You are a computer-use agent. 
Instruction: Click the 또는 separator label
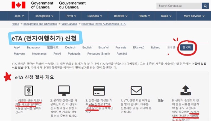coord(161,100)
